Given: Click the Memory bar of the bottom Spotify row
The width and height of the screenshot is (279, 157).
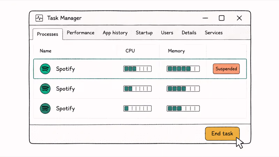Looking at the screenshot, I should pyautogui.click(x=183, y=109).
